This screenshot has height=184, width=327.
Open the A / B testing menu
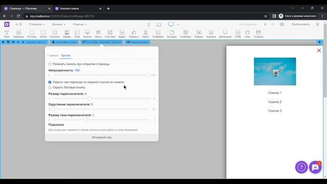(18, 25)
